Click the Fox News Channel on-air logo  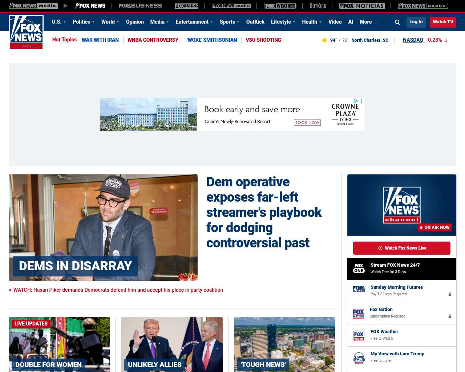point(402,205)
